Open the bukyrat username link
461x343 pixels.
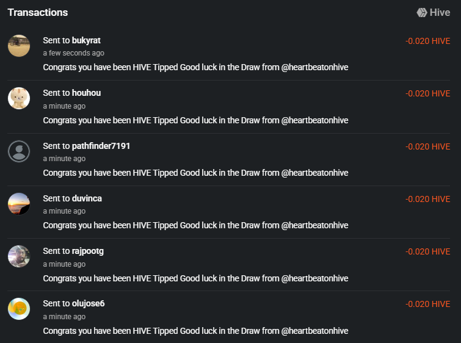[86, 40]
